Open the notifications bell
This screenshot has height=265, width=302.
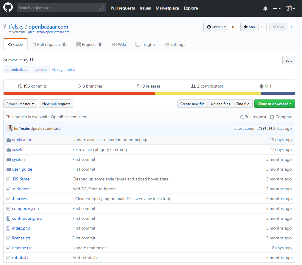265,8
